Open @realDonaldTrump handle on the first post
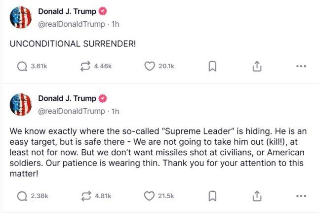 pyautogui.click(x=72, y=24)
